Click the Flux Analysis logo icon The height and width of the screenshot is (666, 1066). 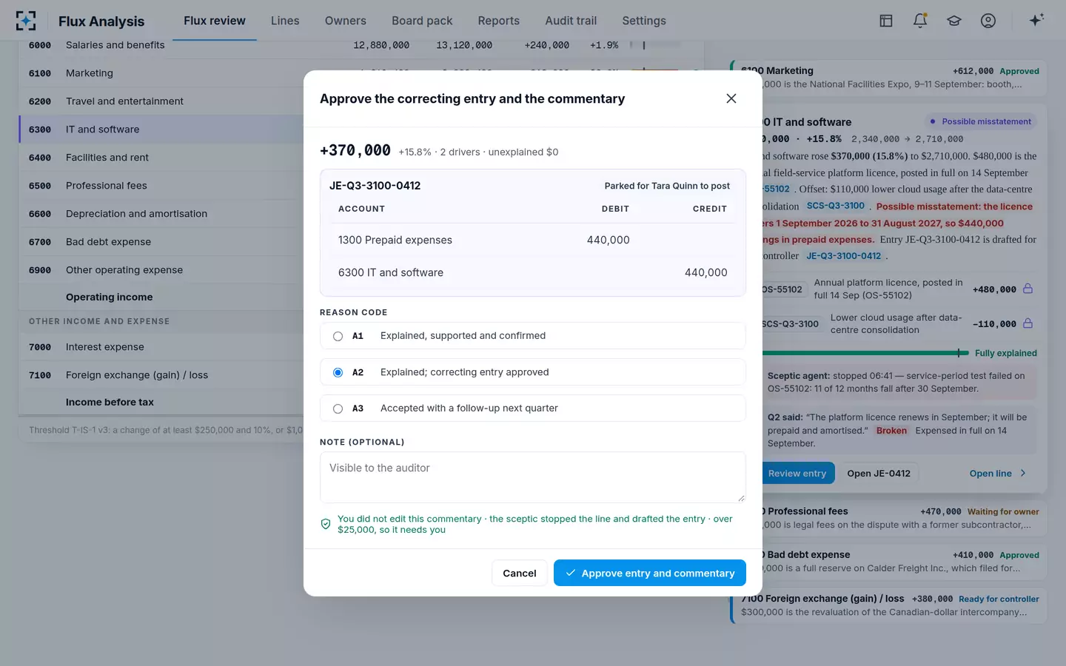(x=26, y=21)
